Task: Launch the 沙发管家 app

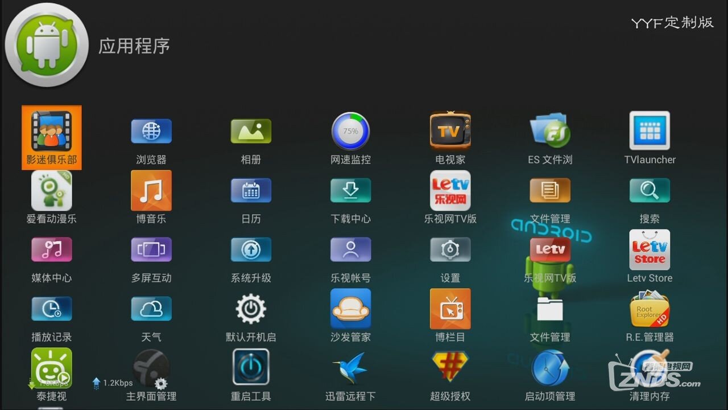Action: coord(350,315)
